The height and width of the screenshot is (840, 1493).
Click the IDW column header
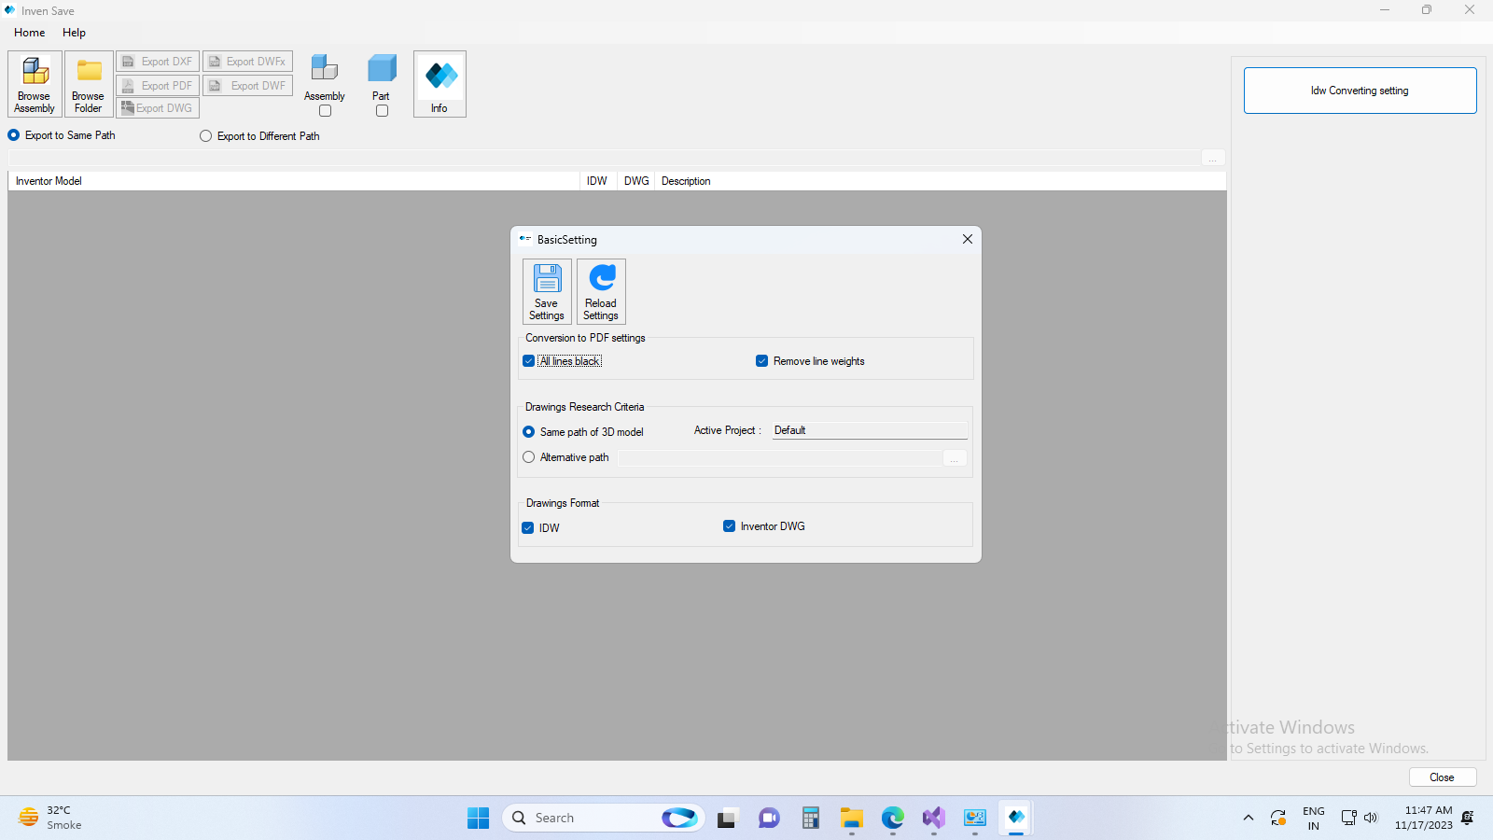click(x=597, y=181)
